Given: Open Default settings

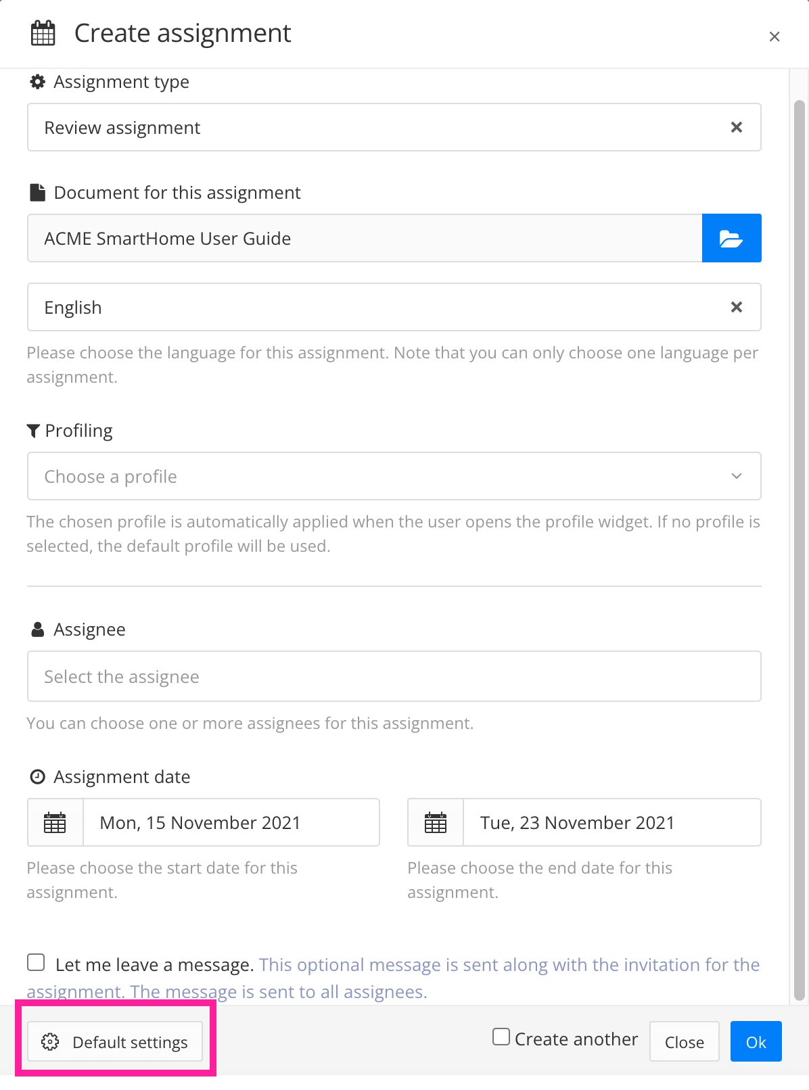Looking at the screenshot, I should pos(114,1041).
